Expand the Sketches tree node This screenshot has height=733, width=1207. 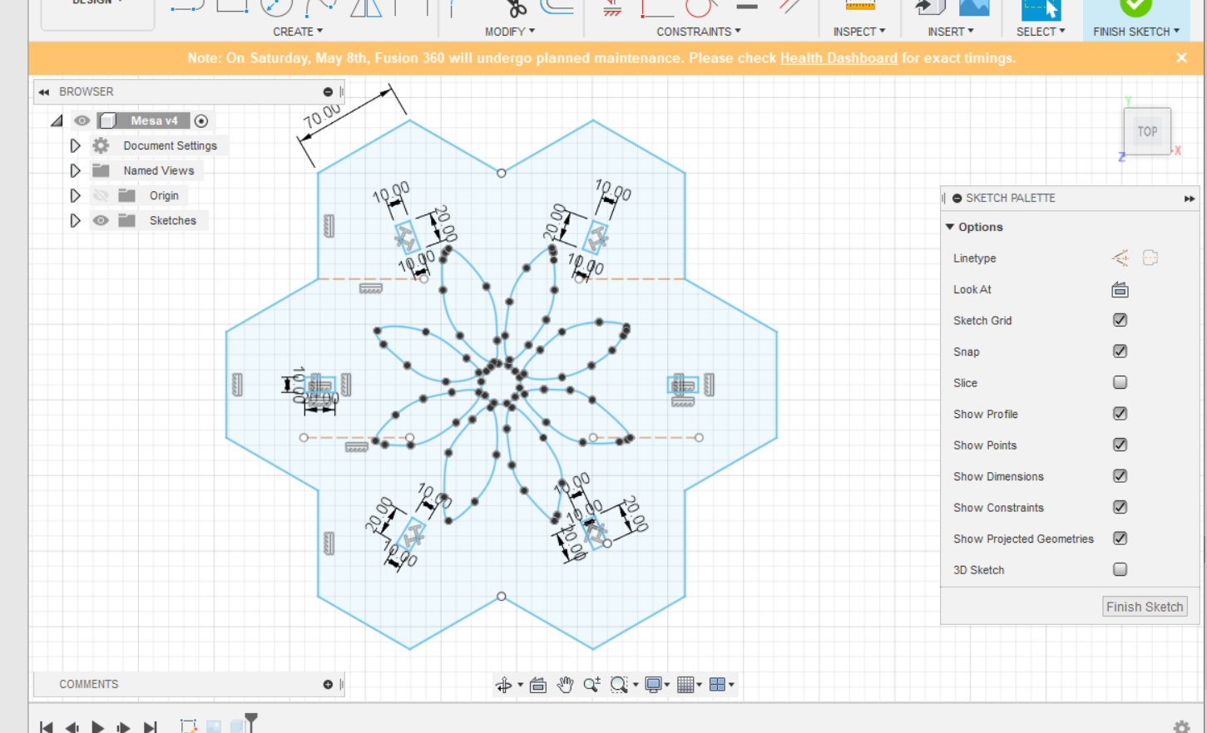[75, 220]
